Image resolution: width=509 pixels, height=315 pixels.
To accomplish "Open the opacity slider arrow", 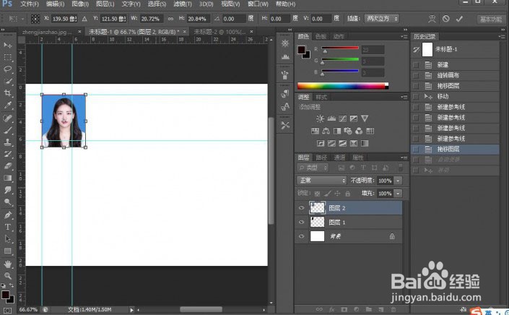I will [x=398, y=181].
